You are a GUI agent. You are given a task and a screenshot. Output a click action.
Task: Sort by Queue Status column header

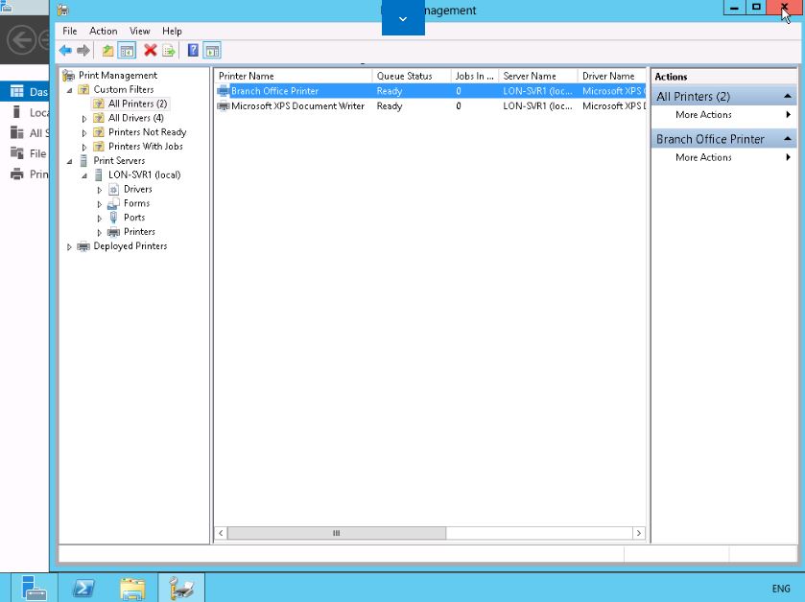(x=412, y=76)
